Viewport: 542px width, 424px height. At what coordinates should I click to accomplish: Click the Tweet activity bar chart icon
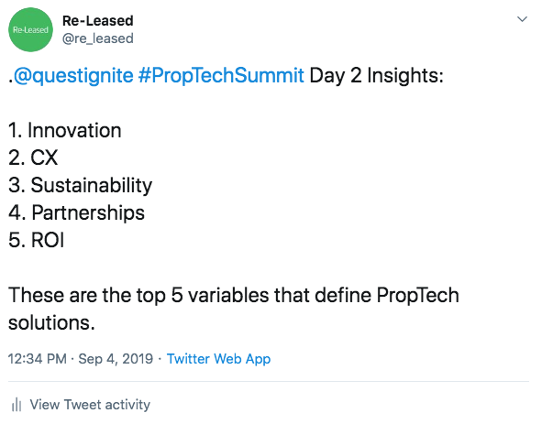(x=17, y=405)
